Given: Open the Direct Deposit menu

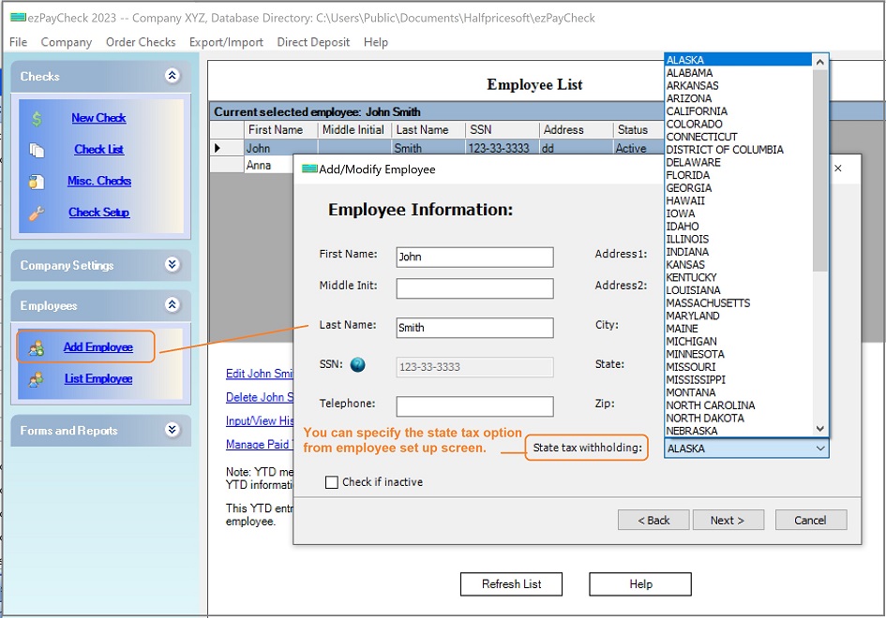Looking at the screenshot, I should [311, 41].
